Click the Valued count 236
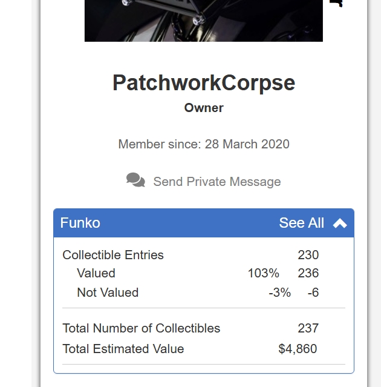 pos(308,273)
